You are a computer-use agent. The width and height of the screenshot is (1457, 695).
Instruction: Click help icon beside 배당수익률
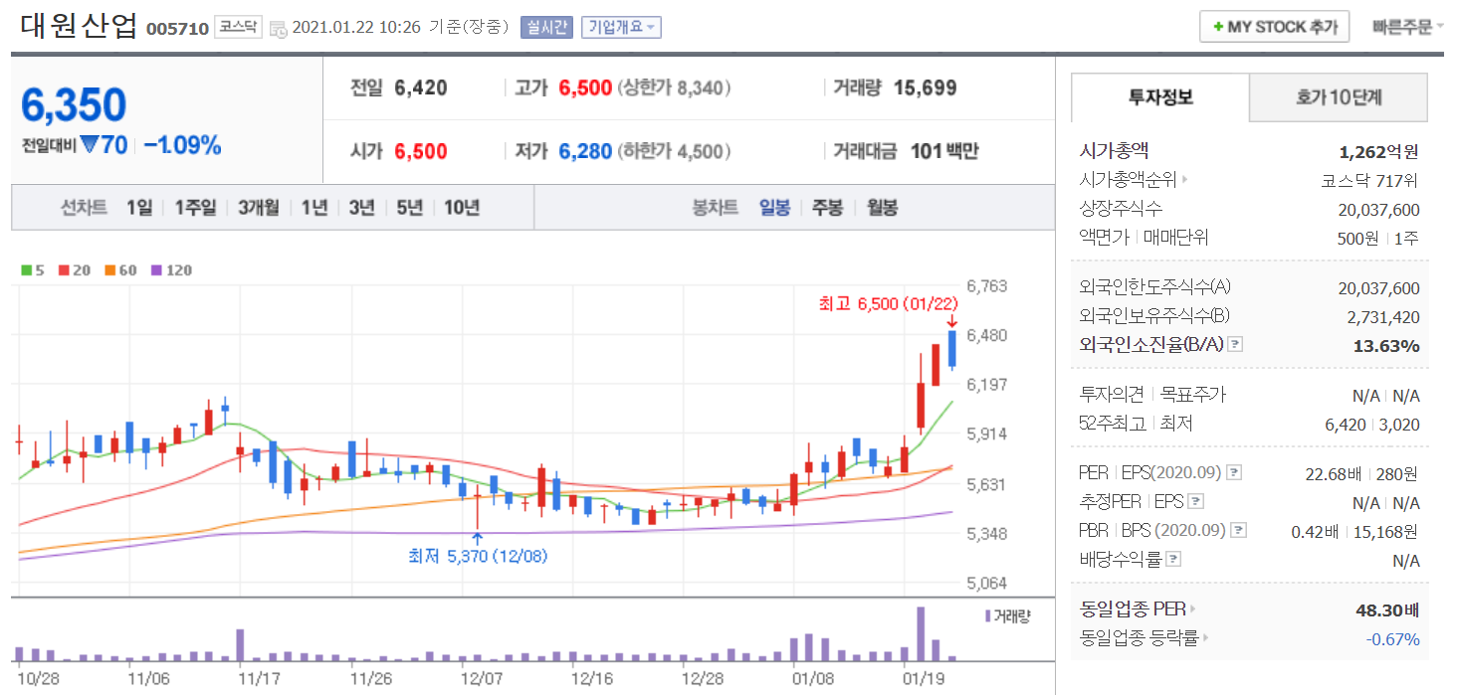click(x=1173, y=560)
